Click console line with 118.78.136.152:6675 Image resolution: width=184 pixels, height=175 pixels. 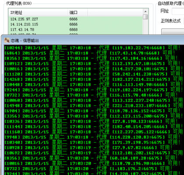(x=92, y=111)
